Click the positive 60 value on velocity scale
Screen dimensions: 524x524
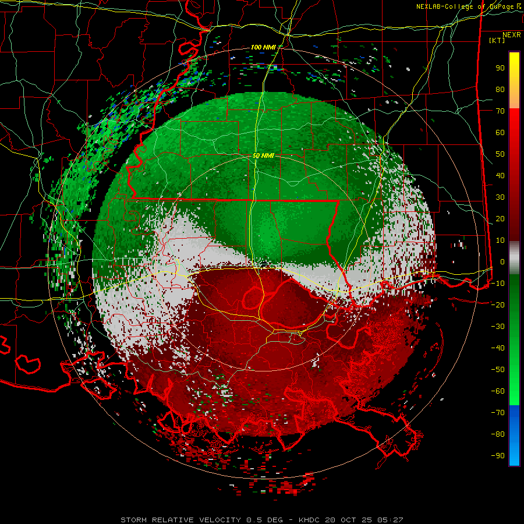coord(500,133)
